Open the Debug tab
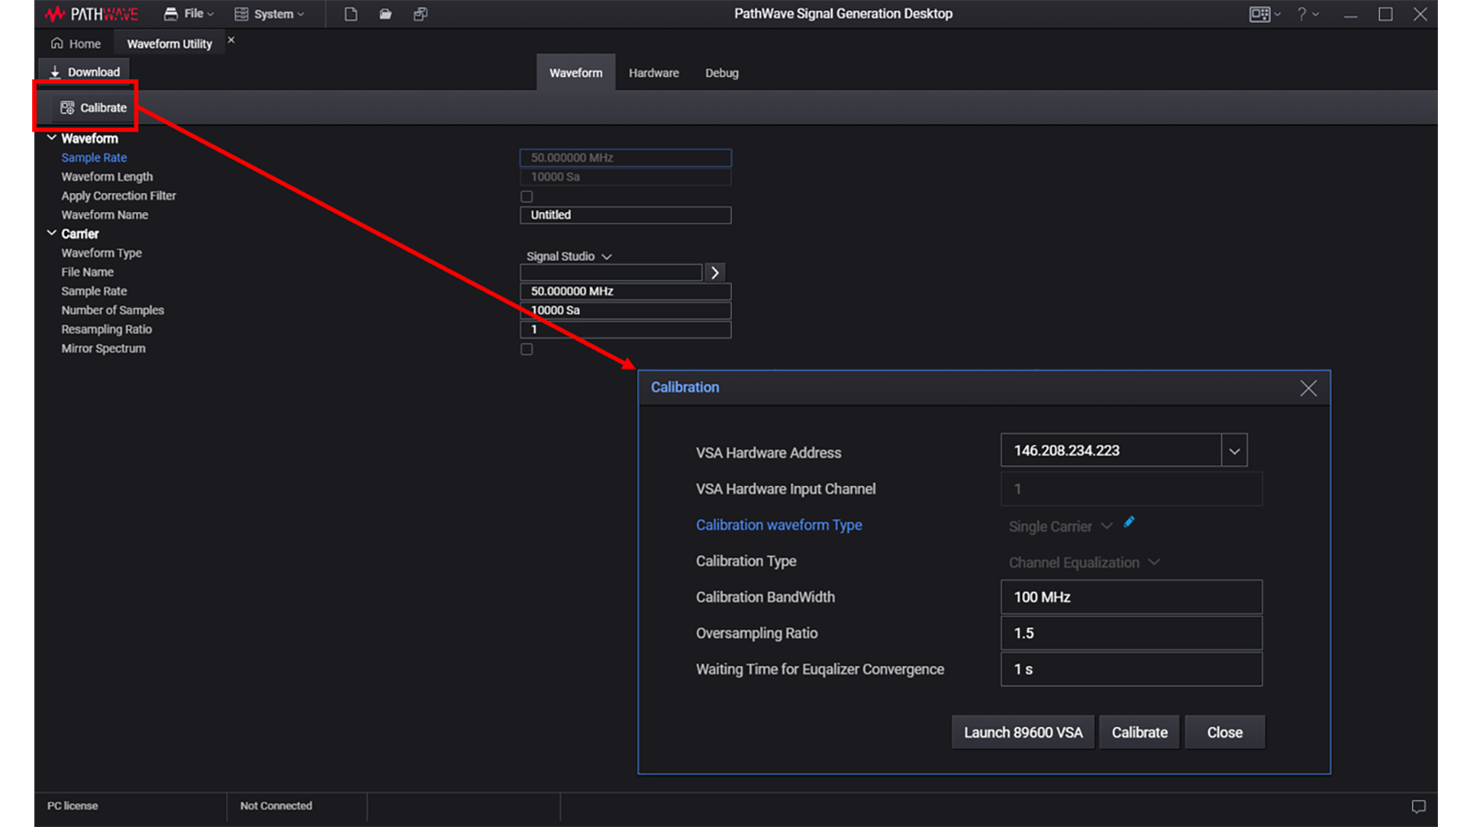This screenshot has width=1471, height=827. pyautogui.click(x=722, y=73)
